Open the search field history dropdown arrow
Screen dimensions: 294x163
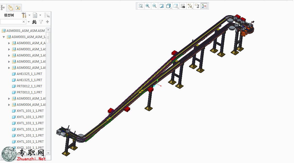(x=29, y=22)
